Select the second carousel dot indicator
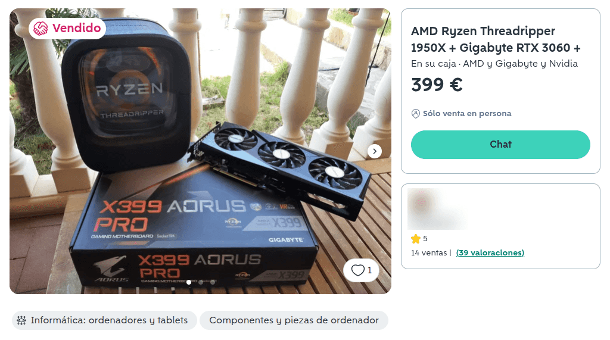This screenshot has width=610, height=340. pos(201,282)
